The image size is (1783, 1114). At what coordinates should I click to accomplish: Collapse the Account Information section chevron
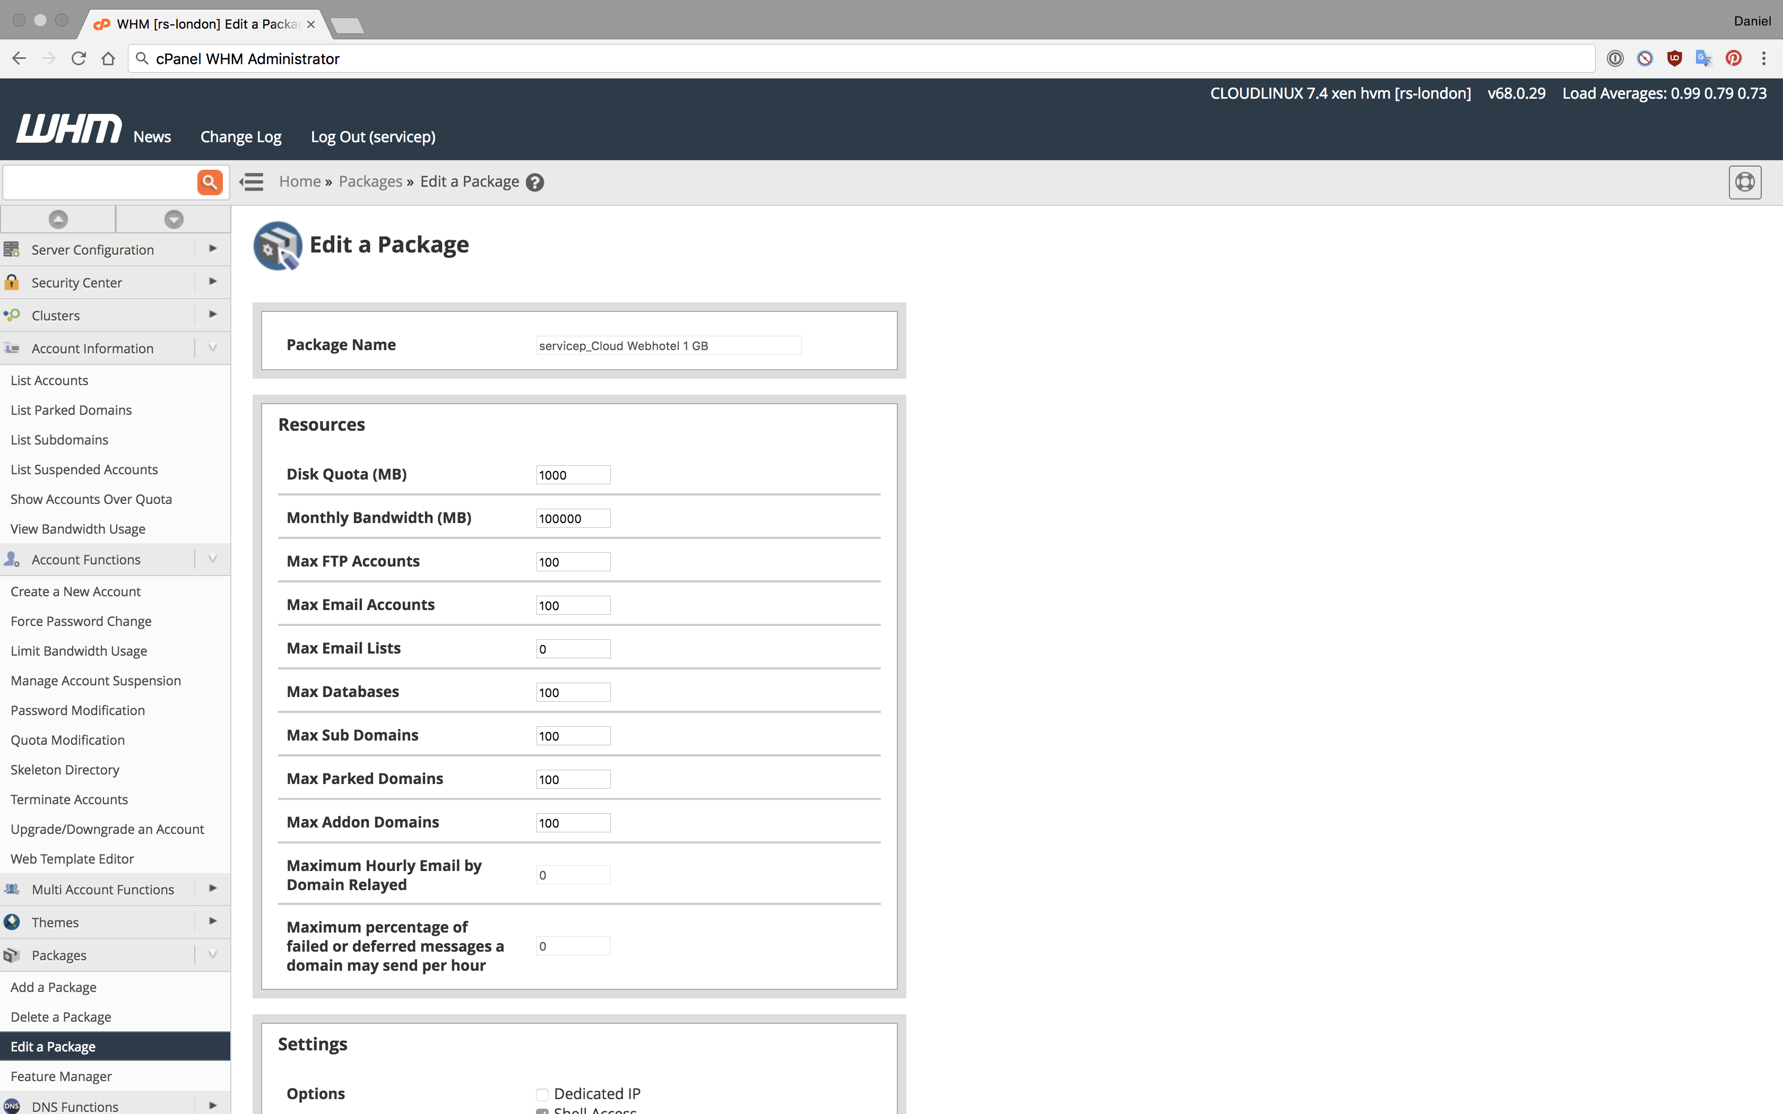click(x=212, y=347)
